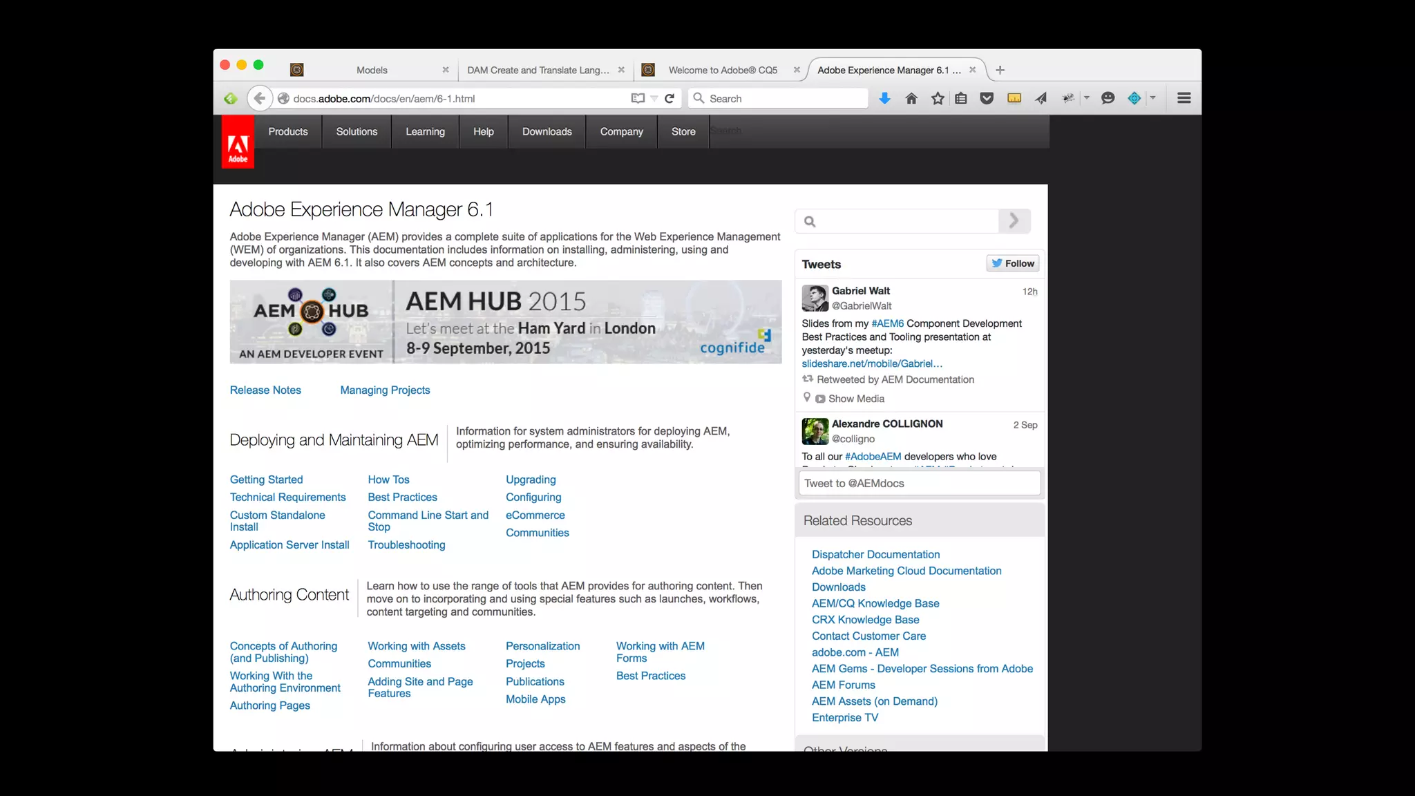Follow AEMdocs on Twitter button

tap(1013, 263)
